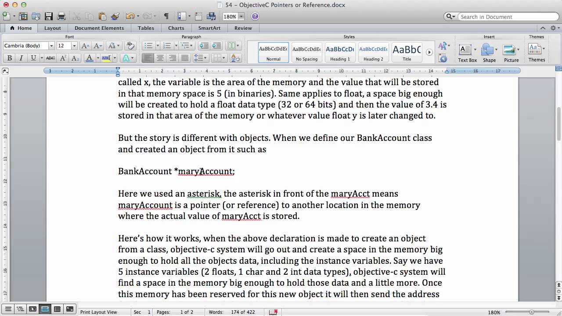The width and height of the screenshot is (562, 316).
Task: Toggle Subscript formatting
Action: point(75,58)
